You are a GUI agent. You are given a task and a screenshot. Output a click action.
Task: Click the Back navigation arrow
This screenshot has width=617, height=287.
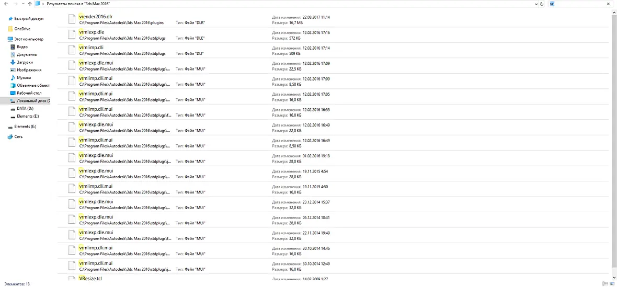coord(6,4)
